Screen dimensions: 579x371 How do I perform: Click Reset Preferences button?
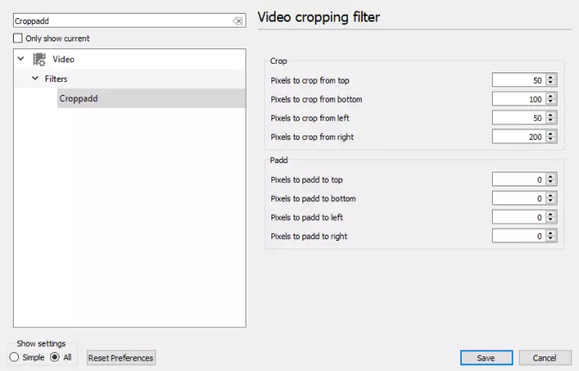click(x=121, y=358)
